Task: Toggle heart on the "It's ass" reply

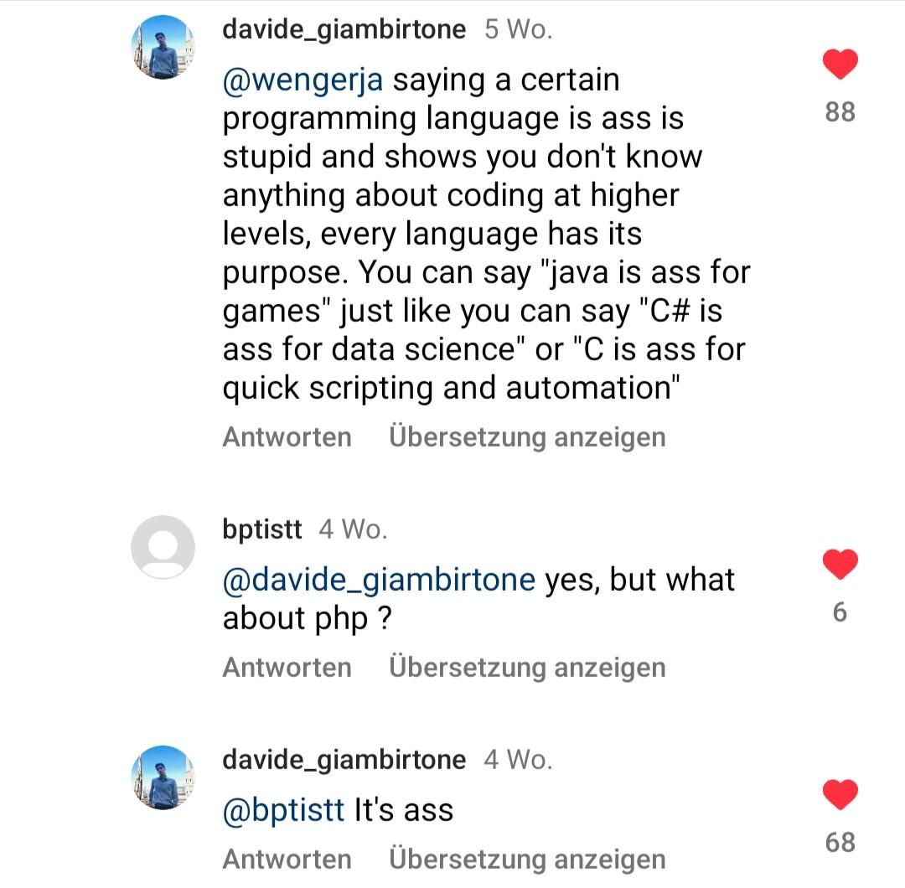Action: tap(840, 794)
